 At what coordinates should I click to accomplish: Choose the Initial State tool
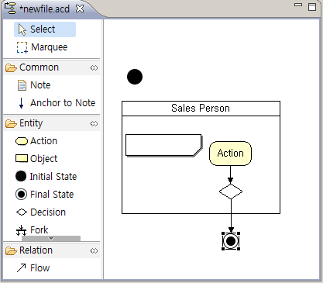[x=46, y=177]
